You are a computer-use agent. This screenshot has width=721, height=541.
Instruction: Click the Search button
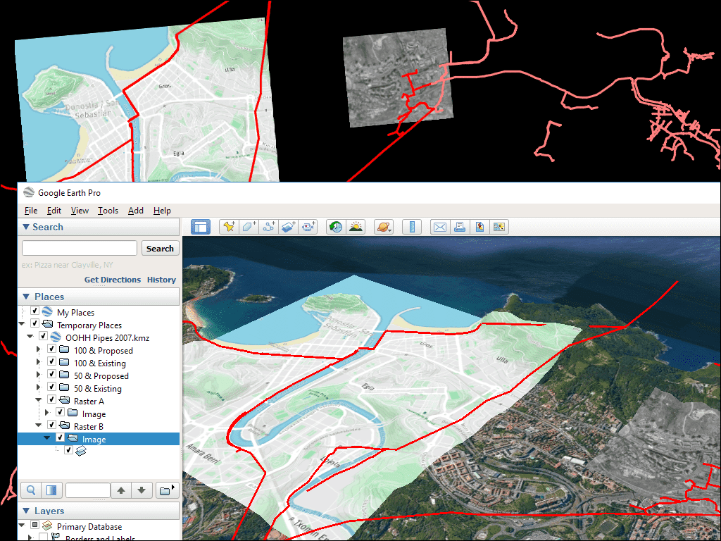coord(160,248)
